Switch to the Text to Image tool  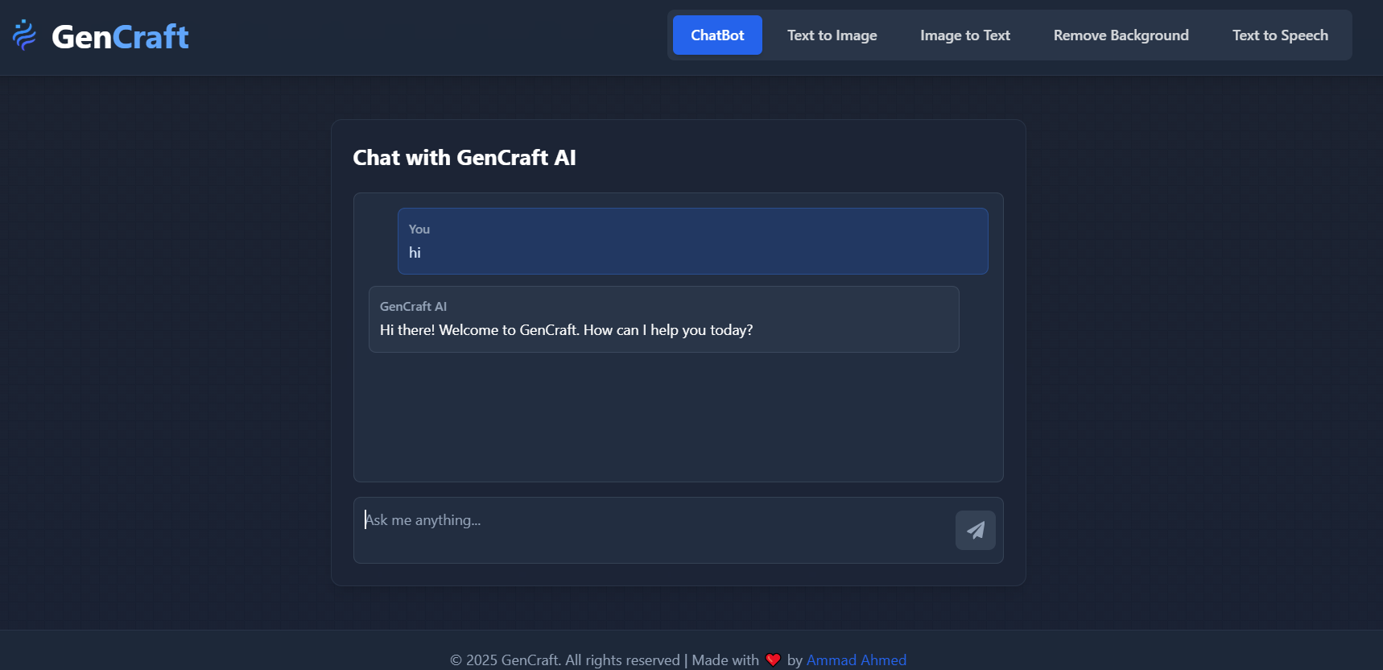point(832,35)
